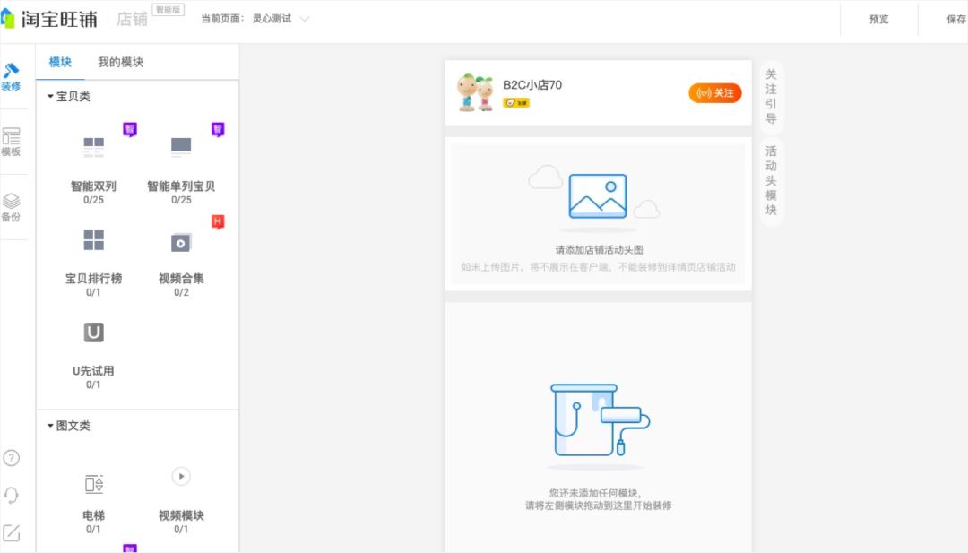Click the customer service headset icon
The image size is (968, 553).
point(13,494)
